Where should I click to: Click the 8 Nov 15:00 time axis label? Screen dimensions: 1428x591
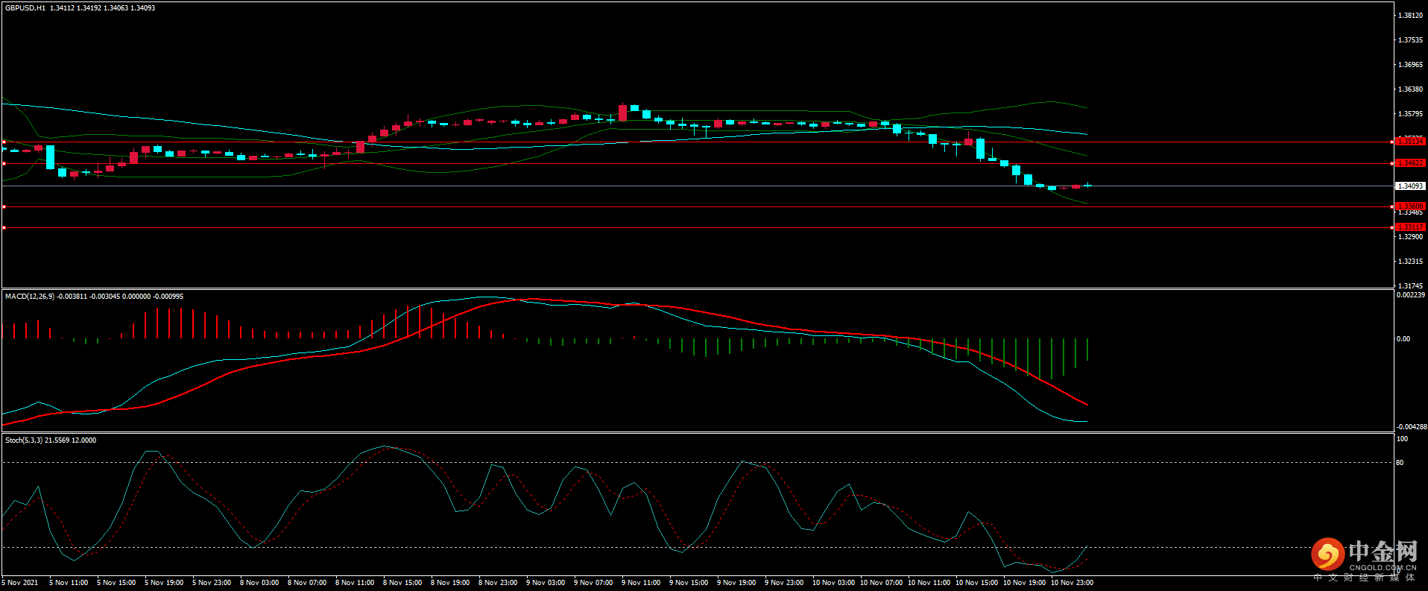point(402,583)
